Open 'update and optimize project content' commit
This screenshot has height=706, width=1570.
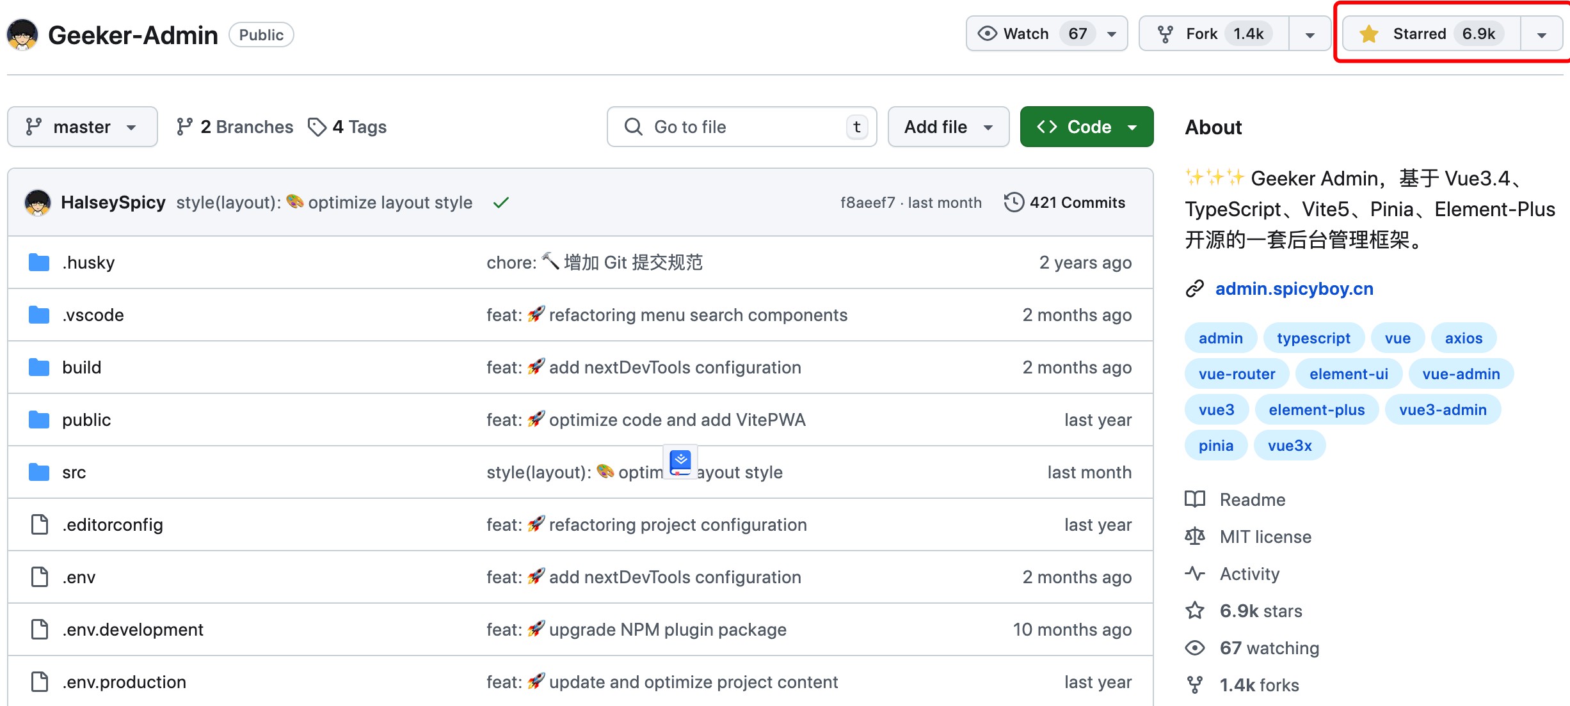coord(662,682)
